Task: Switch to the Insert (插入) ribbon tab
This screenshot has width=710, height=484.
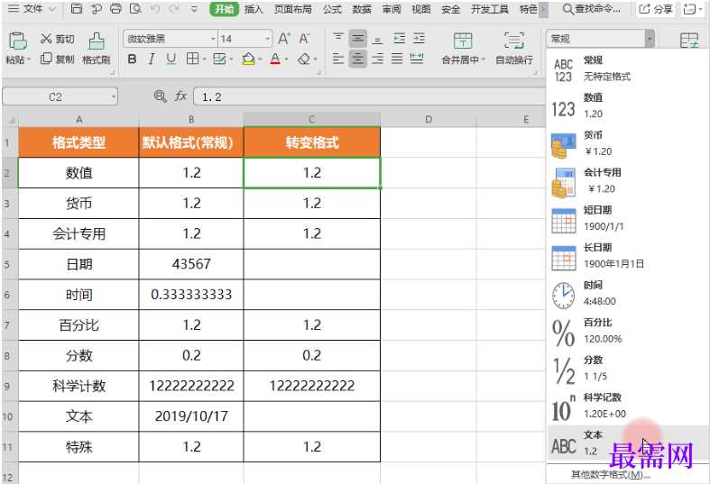Action: click(x=254, y=9)
